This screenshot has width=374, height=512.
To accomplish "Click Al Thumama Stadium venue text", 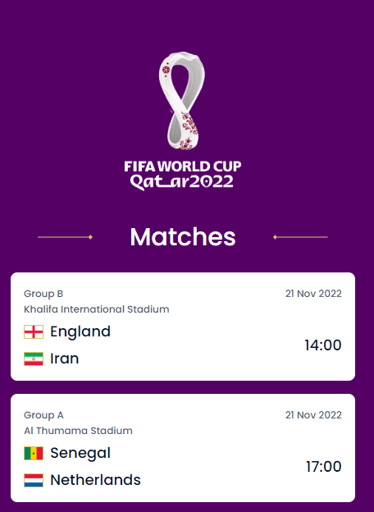I will pyautogui.click(x=78, y=431).
